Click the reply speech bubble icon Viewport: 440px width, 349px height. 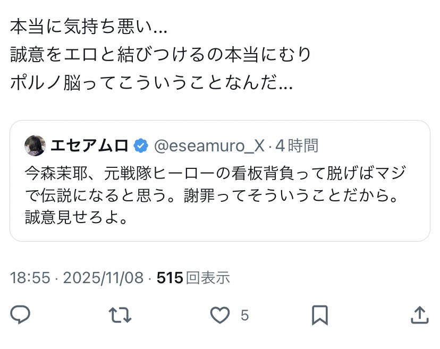(20, 315)
